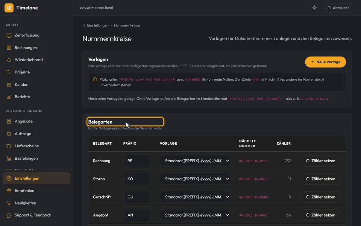
Task: Open Lieferscheine via the truck icon
Action: click(9, 146)
